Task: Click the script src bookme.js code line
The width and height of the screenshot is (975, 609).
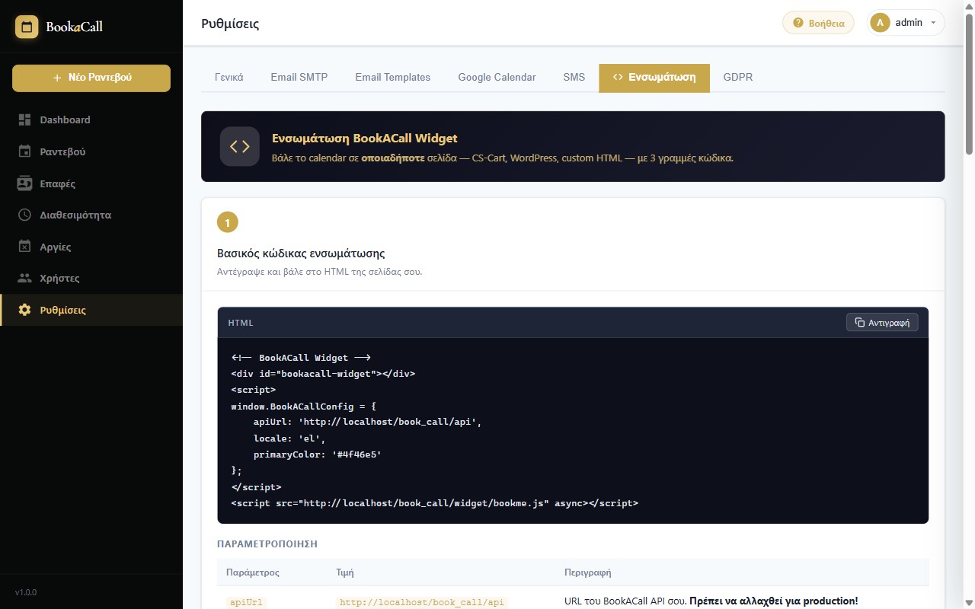Action: 434,503
